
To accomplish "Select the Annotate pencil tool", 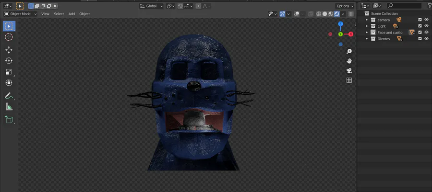I will point(9,96).
